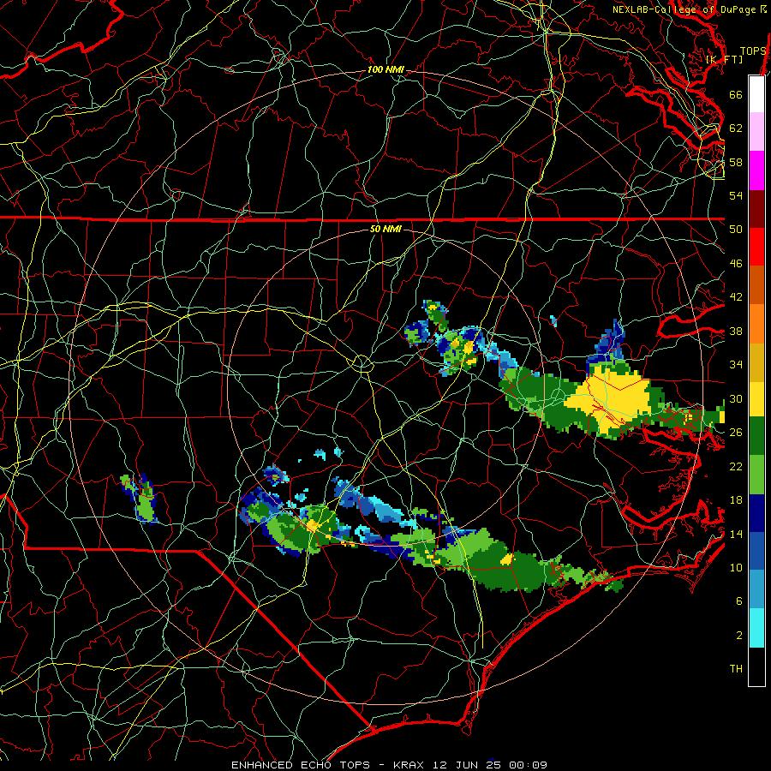This screenshot has width=771, height=771.
Task: Click the 2 legend value
Action: pyautogui.click(x=738, y=635)
